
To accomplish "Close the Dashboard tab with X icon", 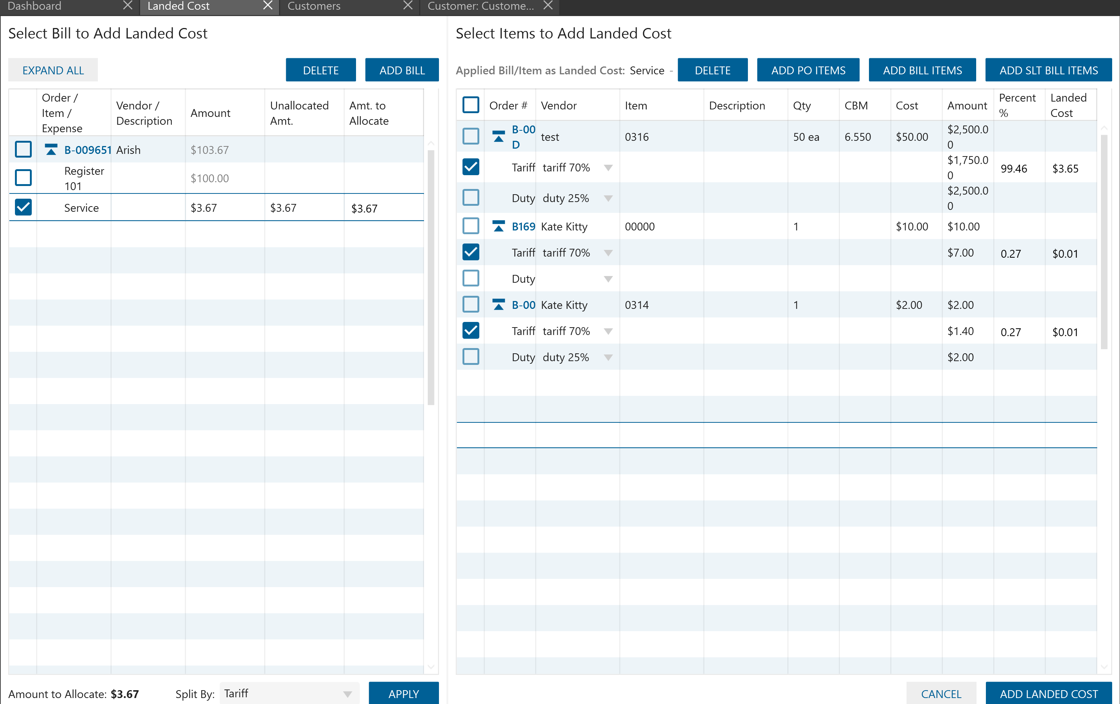I will [127, 6].
